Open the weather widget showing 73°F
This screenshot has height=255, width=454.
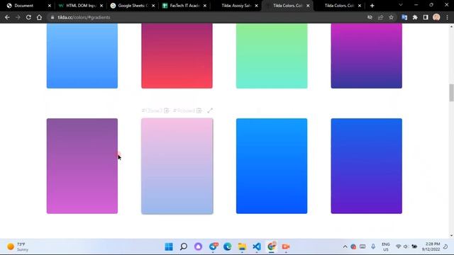18,246
